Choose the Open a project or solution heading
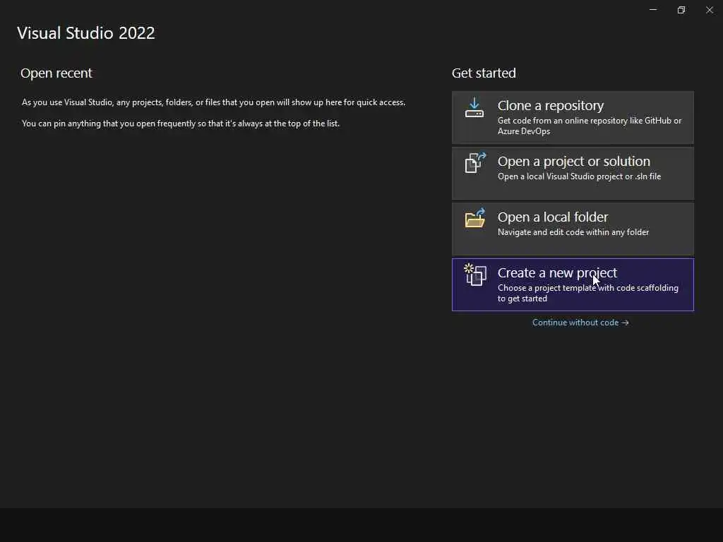The image size is (723, 542). (x=573, y=162)
